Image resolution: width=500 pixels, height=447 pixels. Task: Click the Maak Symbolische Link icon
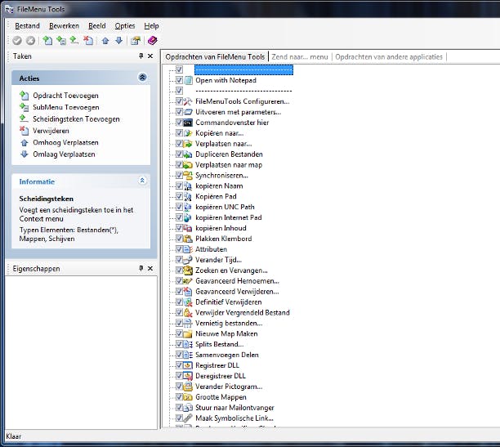[x=189, y=418]
